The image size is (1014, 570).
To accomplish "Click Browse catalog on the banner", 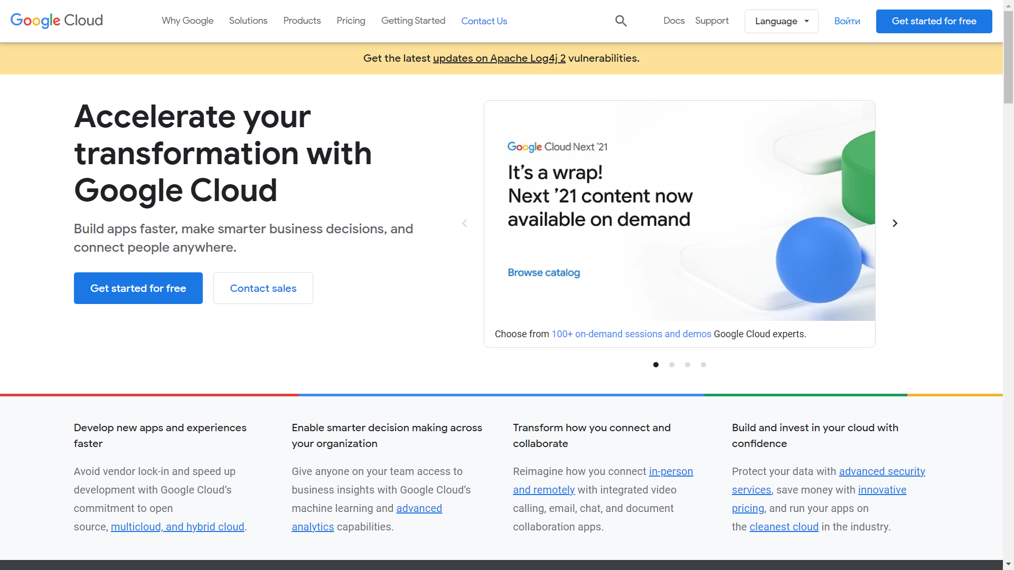I will (543, 272).
